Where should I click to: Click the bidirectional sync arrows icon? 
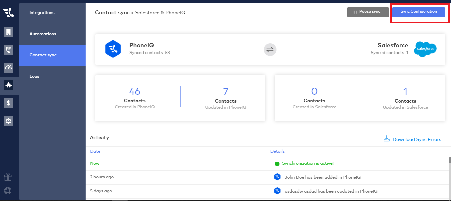270,50
